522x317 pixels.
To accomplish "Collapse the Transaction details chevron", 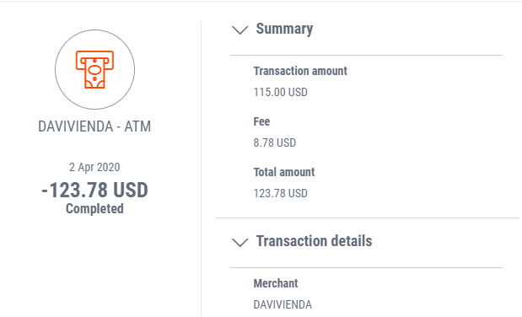I will 240,243.
